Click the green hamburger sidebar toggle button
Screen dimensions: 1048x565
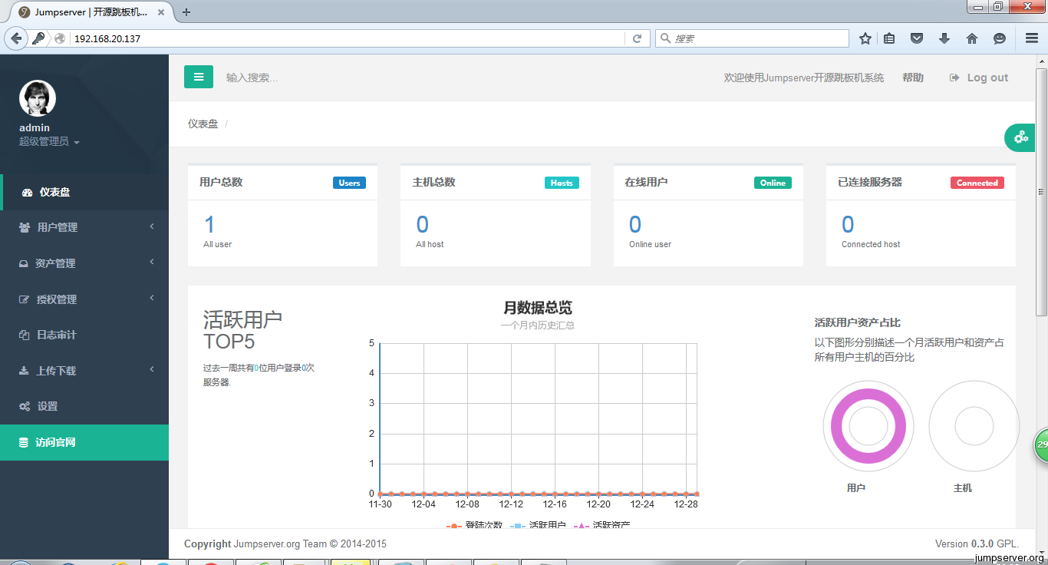199,77
